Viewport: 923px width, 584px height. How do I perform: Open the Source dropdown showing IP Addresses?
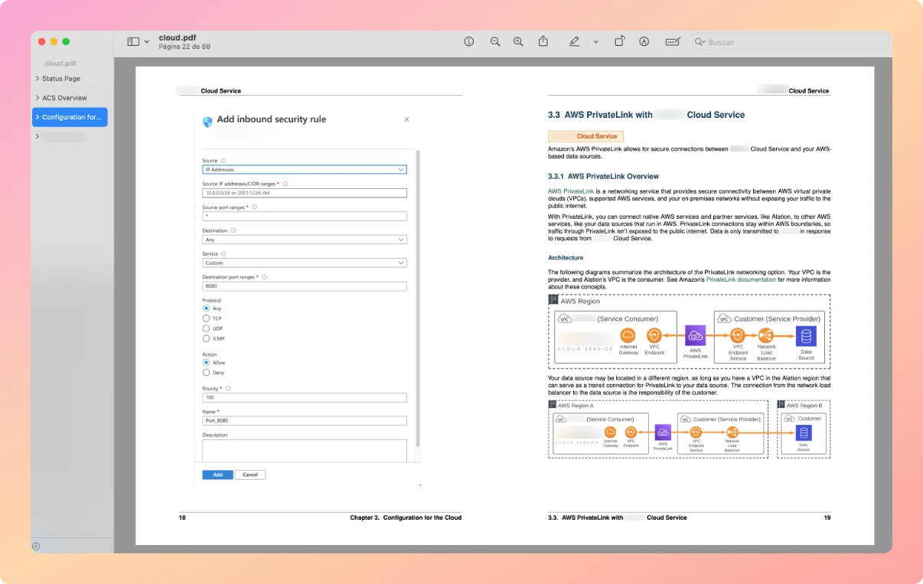click(305, 169)
